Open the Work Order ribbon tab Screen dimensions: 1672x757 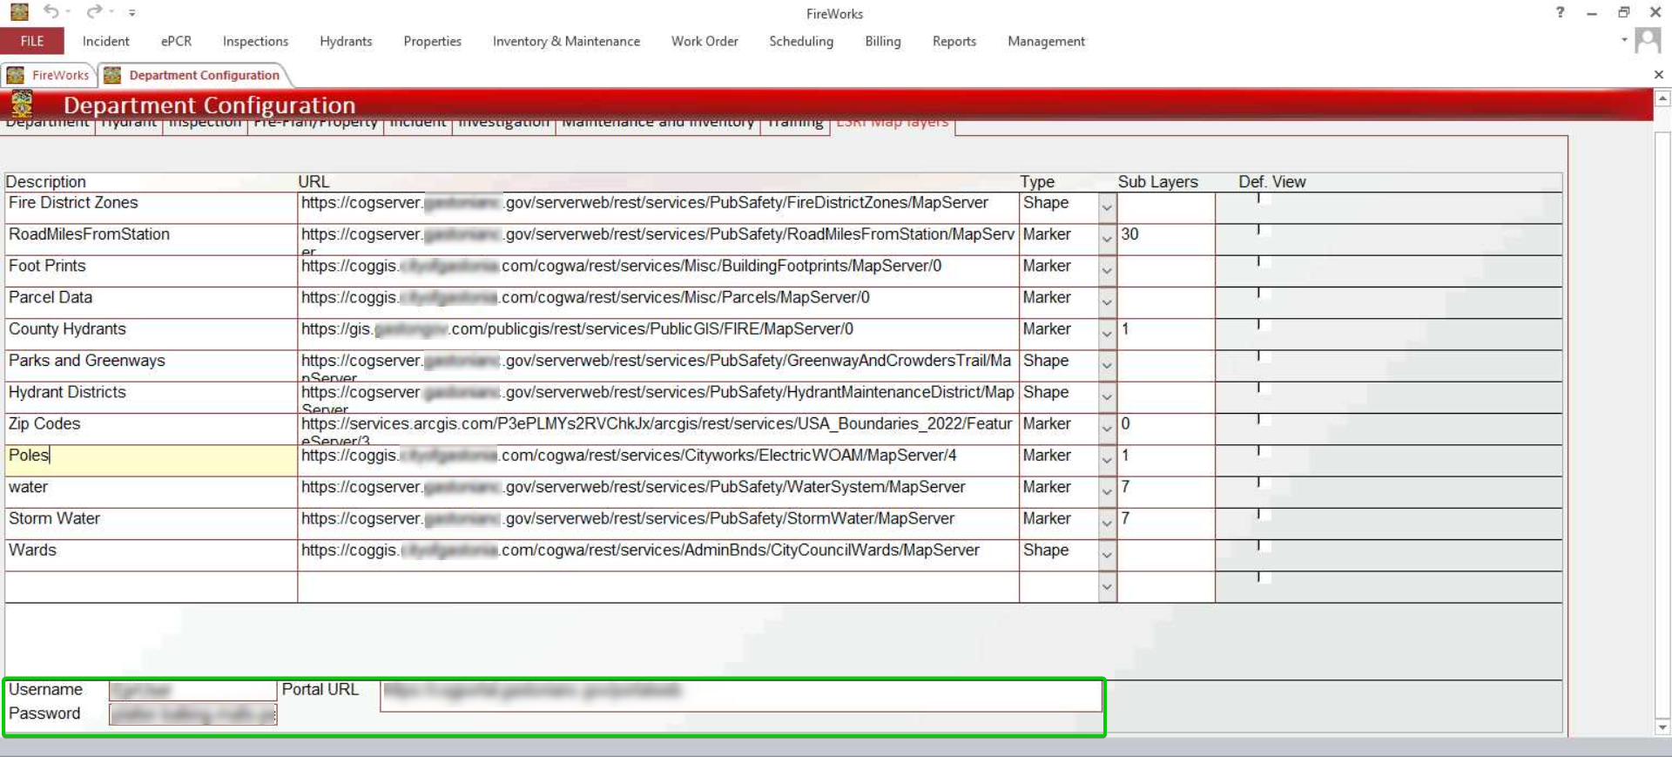coord(705,41)
